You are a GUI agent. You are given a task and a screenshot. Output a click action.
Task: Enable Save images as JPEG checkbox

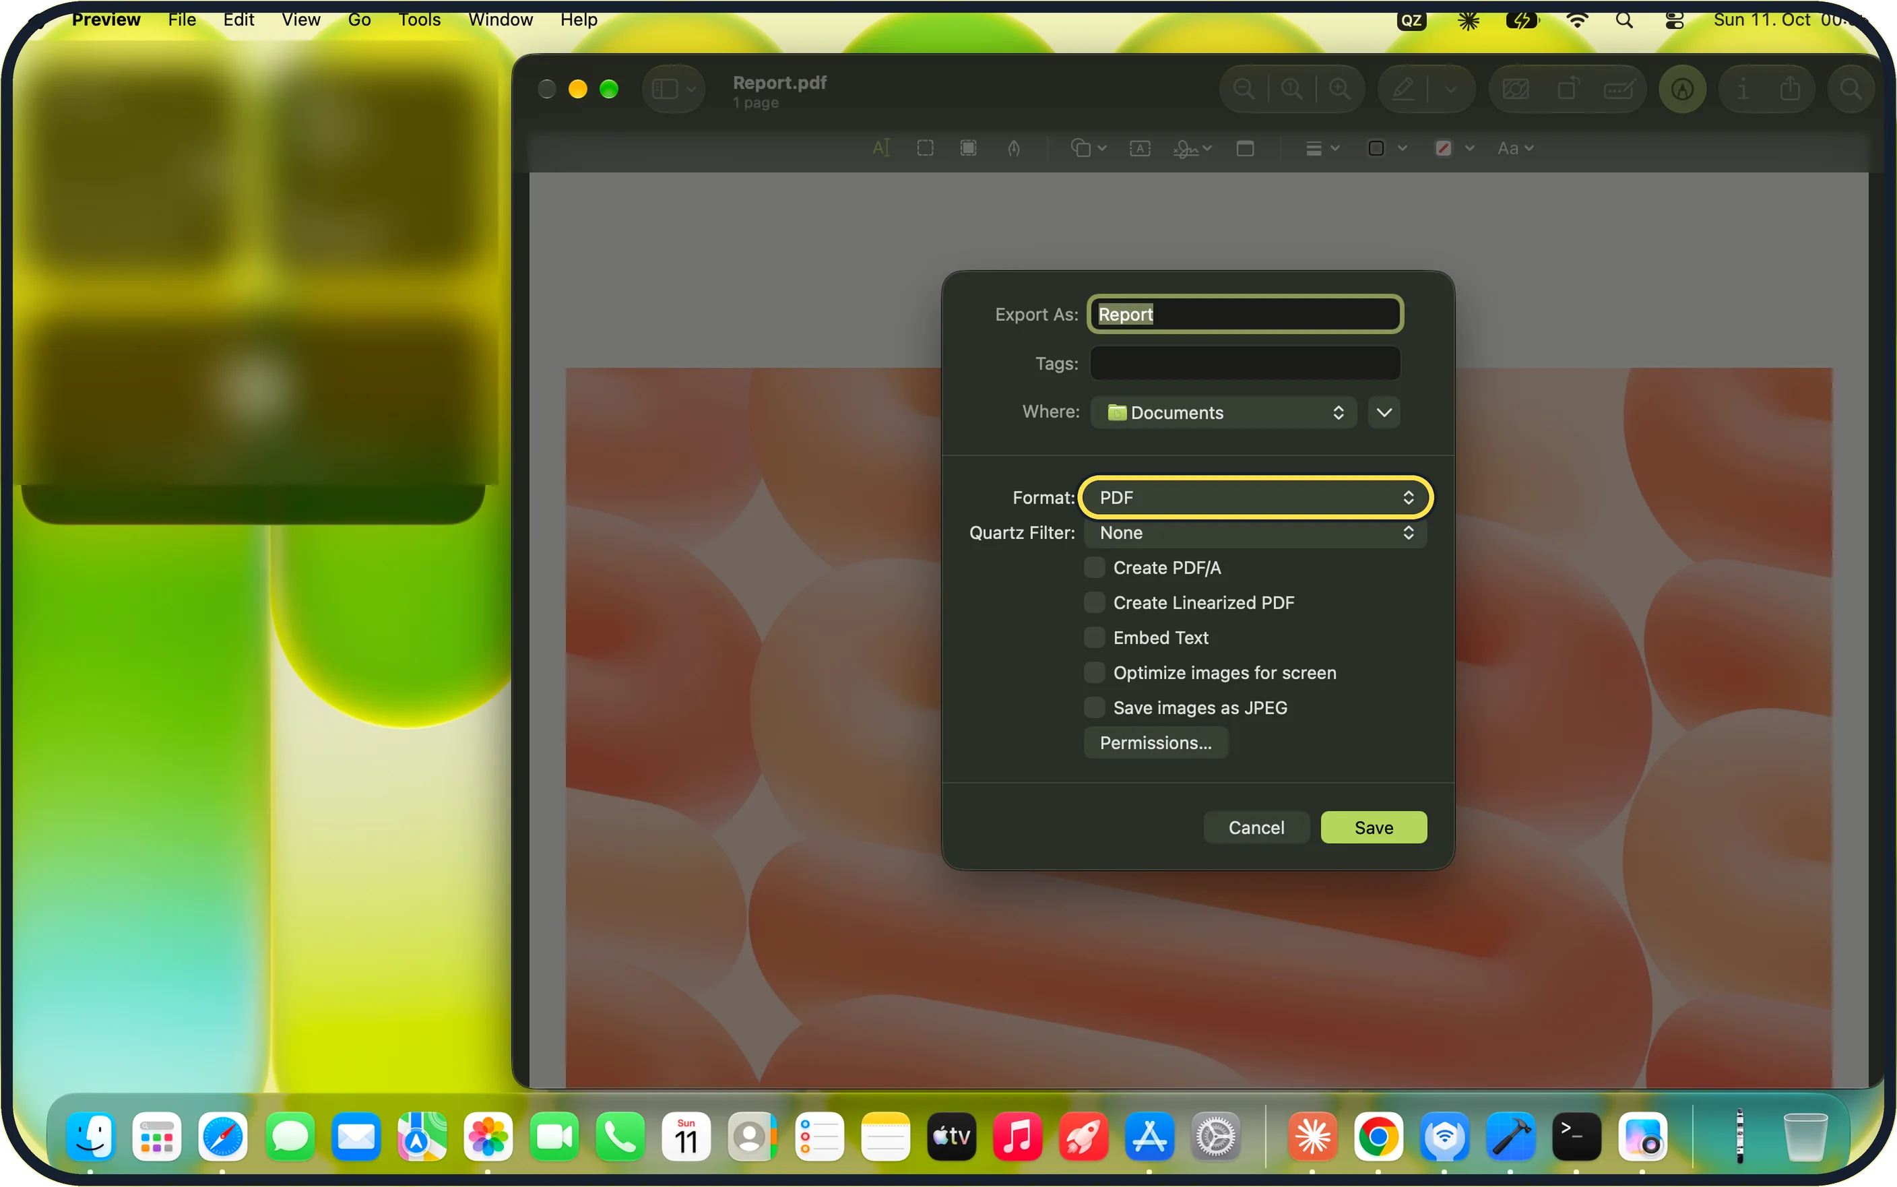coord(1094,707)
